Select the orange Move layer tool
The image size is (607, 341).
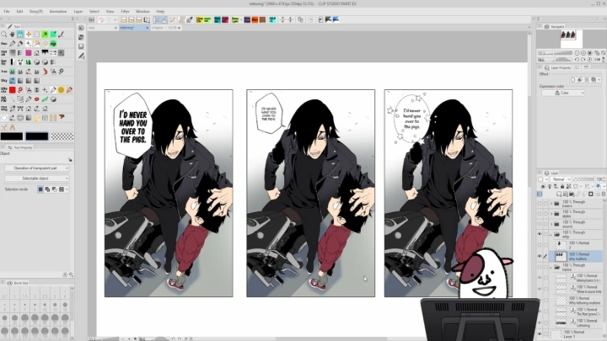pyautogui.click(x=29, y=34)
